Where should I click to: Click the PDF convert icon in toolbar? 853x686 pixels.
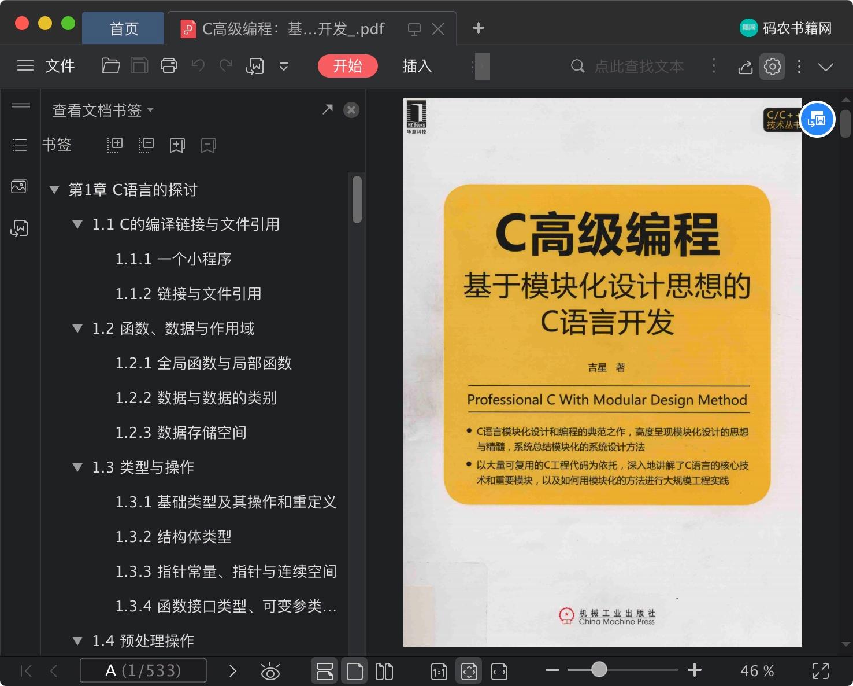255,67
